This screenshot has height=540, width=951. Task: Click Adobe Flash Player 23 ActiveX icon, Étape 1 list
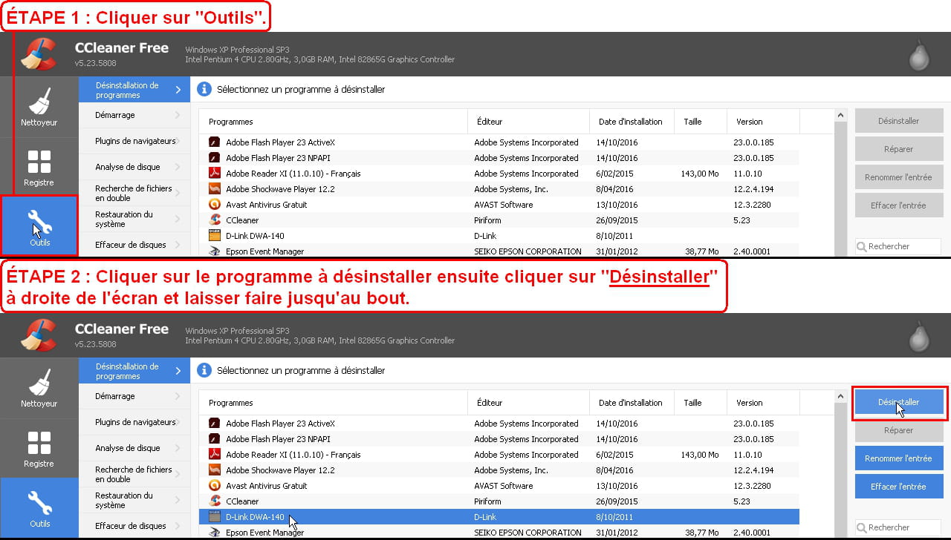[x=215, y=142]
